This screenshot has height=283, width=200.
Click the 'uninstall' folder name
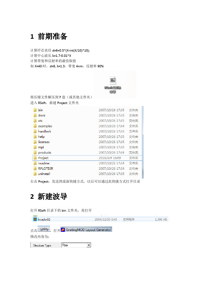click(x=44, y=174)
